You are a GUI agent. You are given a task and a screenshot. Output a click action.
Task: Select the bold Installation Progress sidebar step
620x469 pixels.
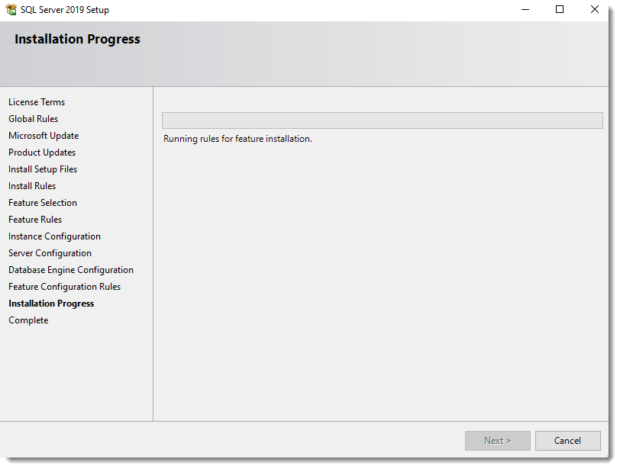click(x=51, y=304)
